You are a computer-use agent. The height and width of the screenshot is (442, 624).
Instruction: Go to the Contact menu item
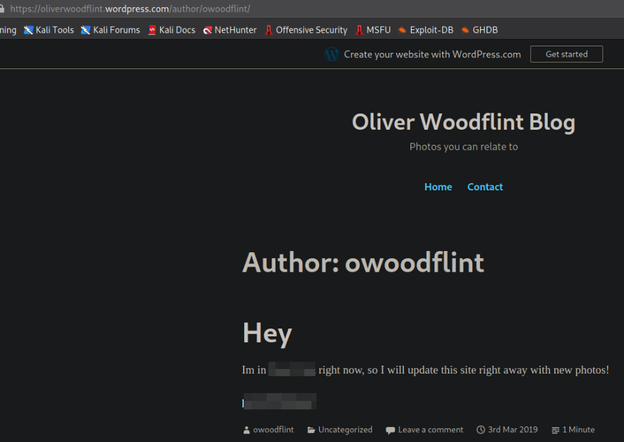coord(485,186)
